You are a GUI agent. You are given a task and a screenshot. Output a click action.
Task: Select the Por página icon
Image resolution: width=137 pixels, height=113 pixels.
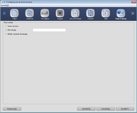pyautogui.click(x=45, y=13)
